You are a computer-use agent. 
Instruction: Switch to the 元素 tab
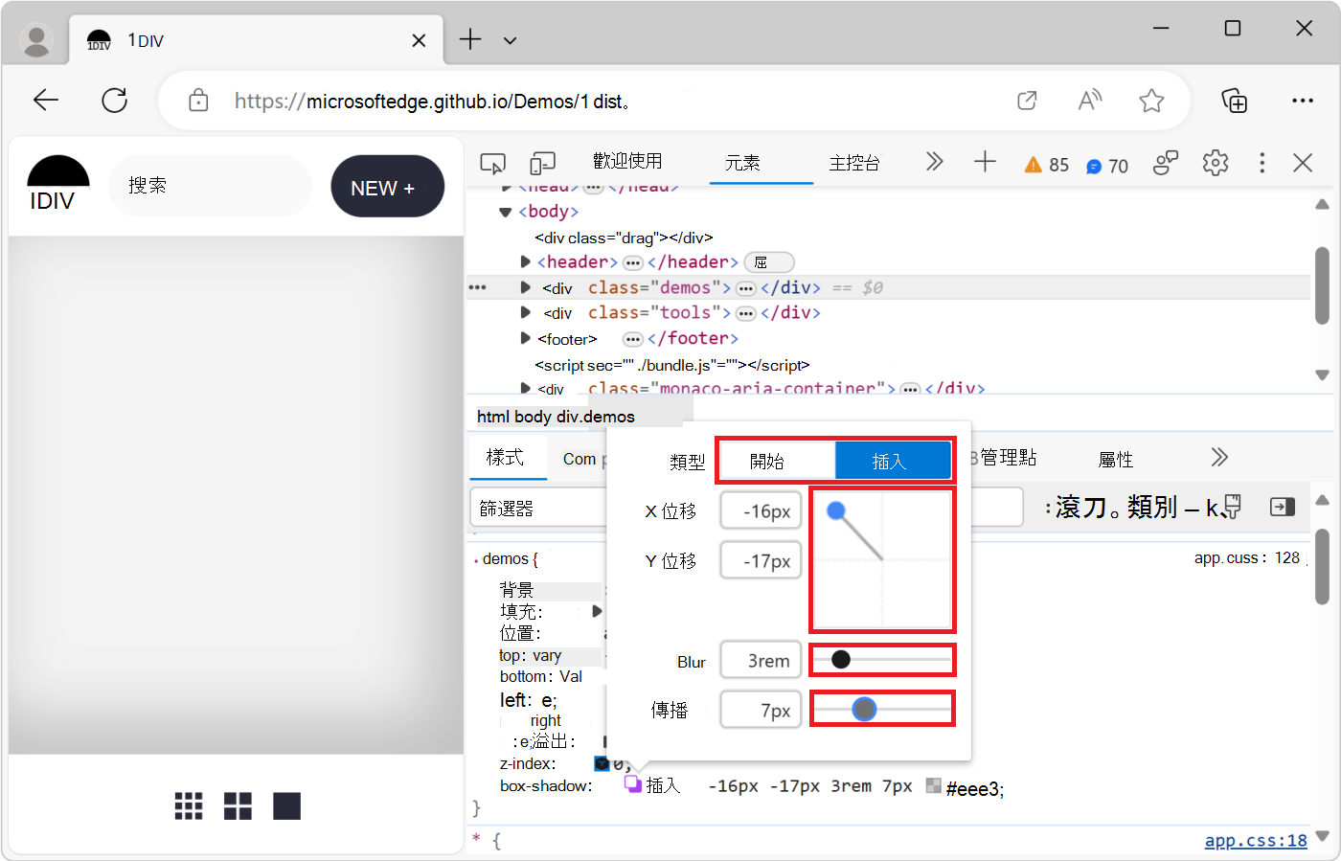pos(742,163)
